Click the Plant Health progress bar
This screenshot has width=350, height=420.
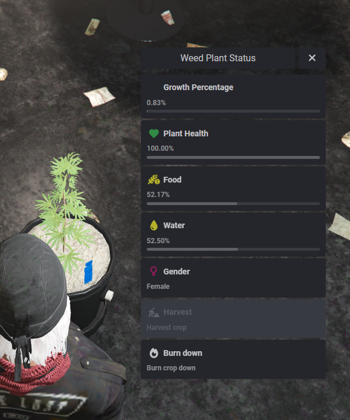point(233,158)
